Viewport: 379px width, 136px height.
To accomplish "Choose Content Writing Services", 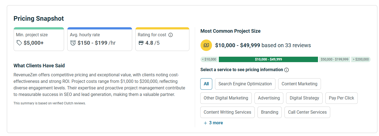I will click(228, 112).
